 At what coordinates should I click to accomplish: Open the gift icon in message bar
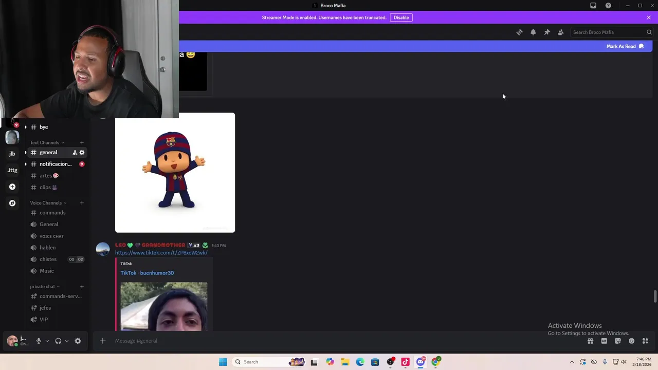(590, 341)
